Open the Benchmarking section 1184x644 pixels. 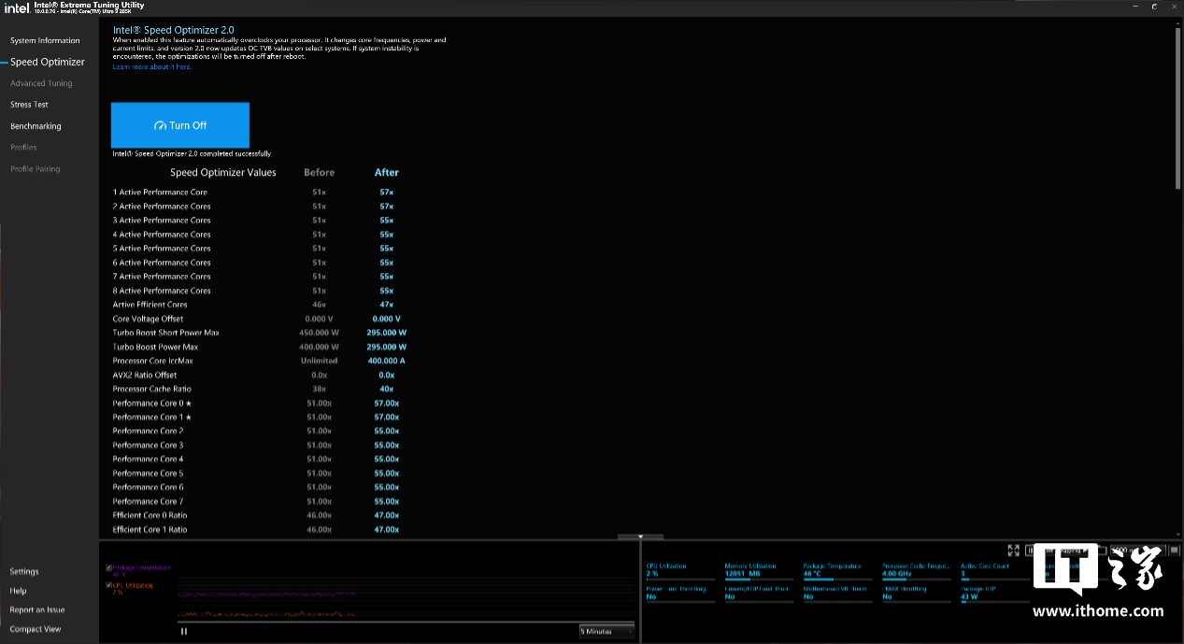(36, 126)
